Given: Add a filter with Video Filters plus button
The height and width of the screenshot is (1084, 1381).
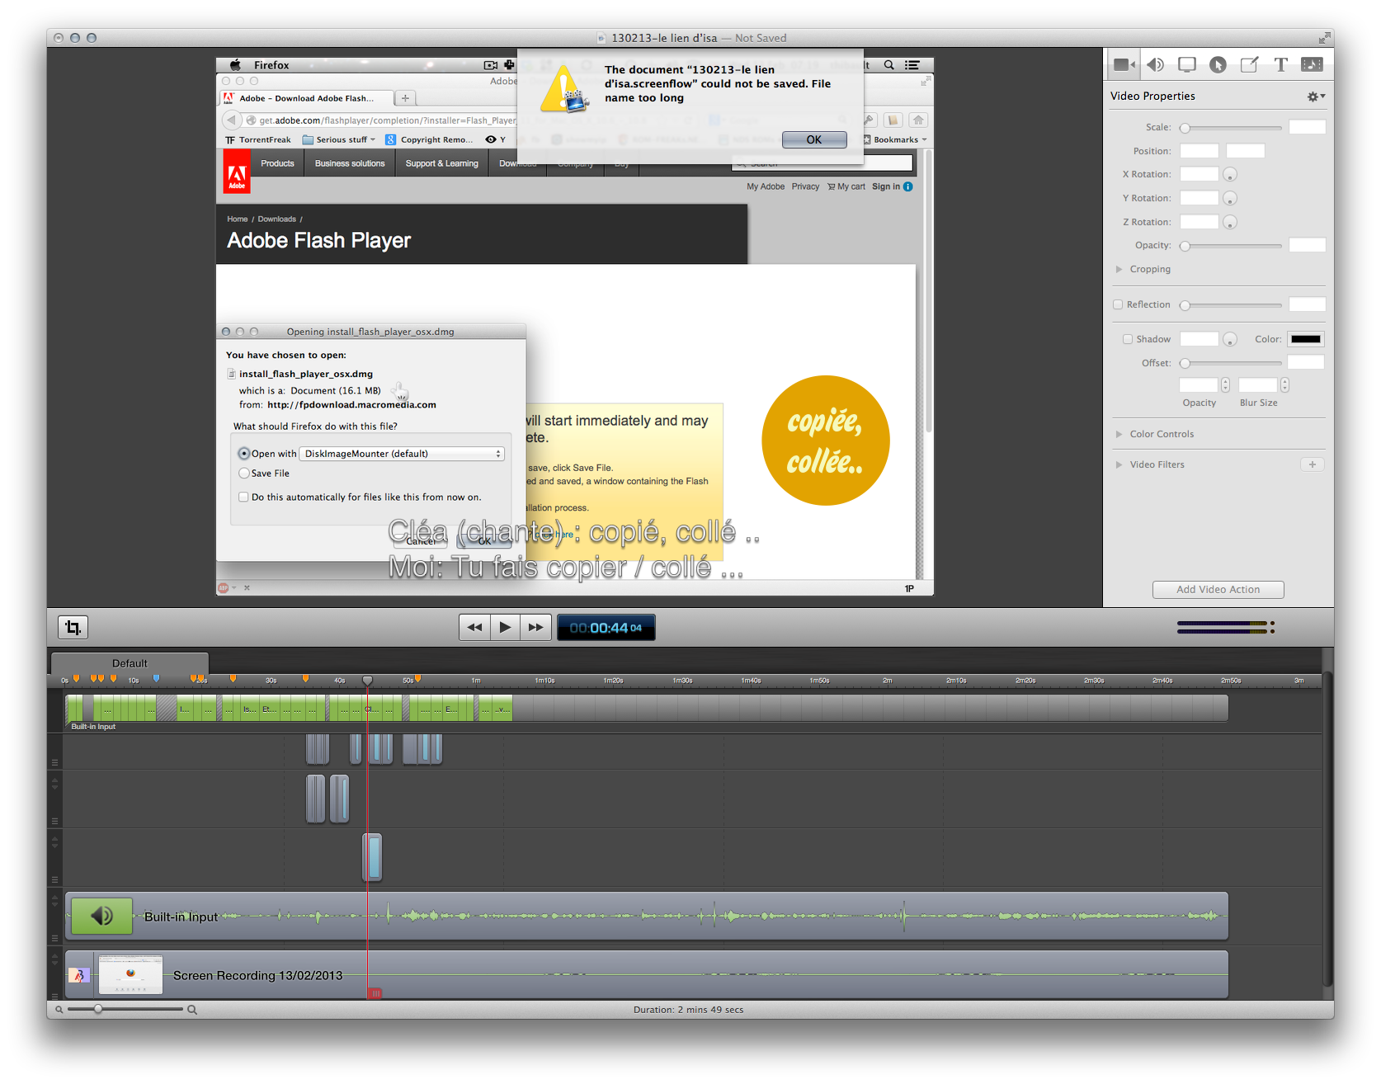Looking at the screenshot, I should (x=1312, y=464).
